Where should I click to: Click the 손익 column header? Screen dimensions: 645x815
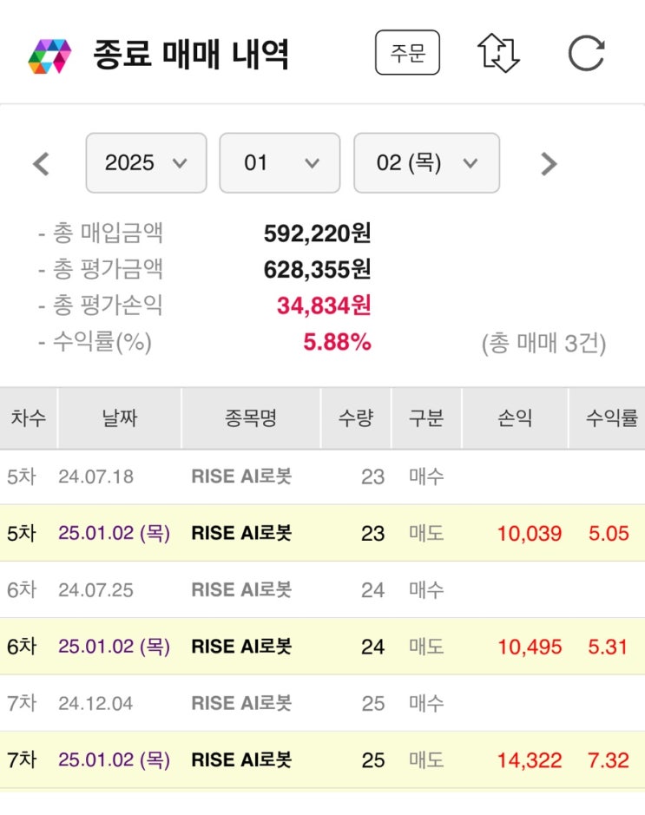click(515, 418)
